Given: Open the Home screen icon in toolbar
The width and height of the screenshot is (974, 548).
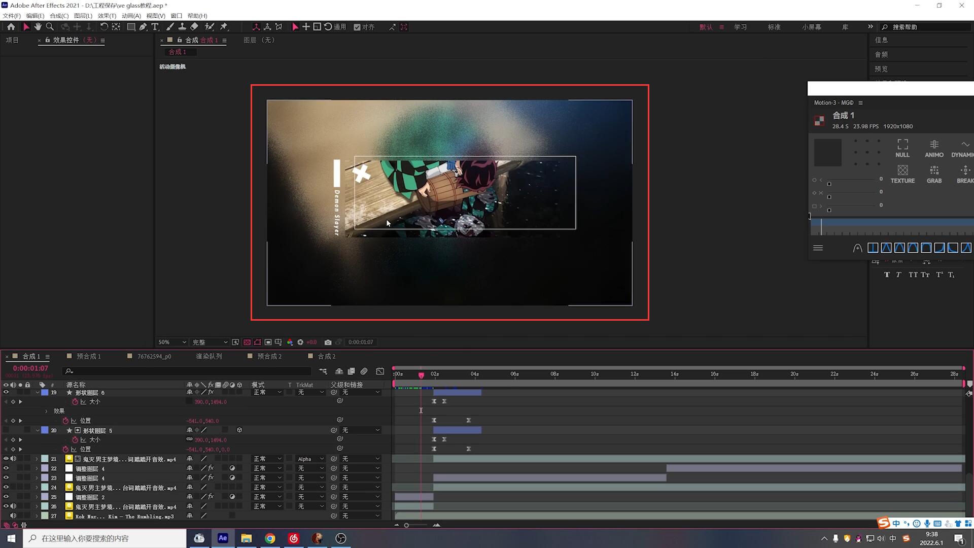Looking at the screenshot, I should (11, 27).
